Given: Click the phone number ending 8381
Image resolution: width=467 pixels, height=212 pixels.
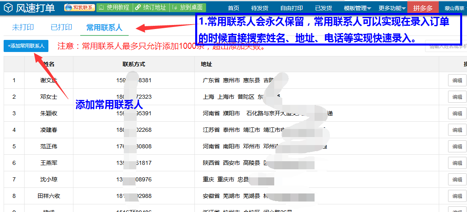Looking at the screenshot, I should pos(134,80).
